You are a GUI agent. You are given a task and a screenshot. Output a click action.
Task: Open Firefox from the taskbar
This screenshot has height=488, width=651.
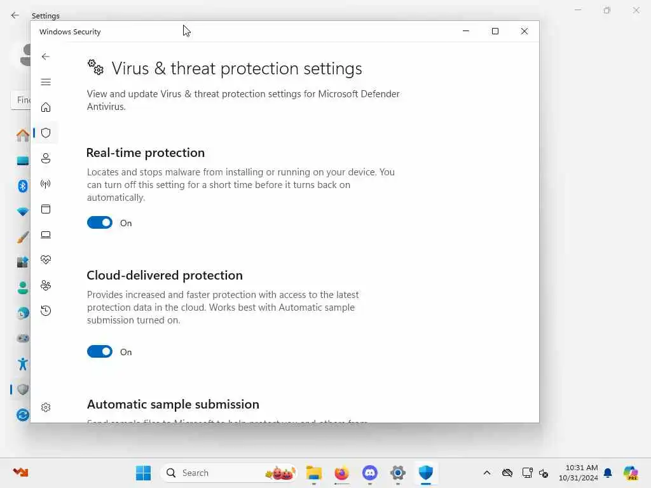pyautogui.click(x=341, y=473)
